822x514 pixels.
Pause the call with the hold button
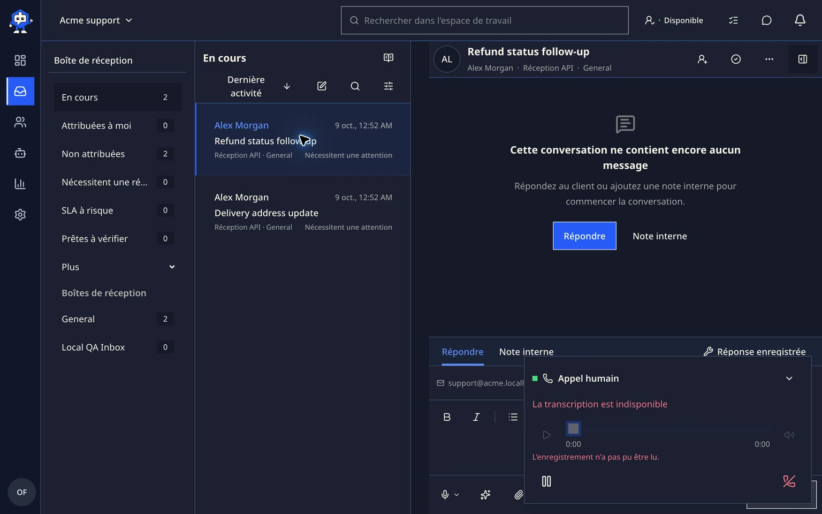click(x=546, y=481)
